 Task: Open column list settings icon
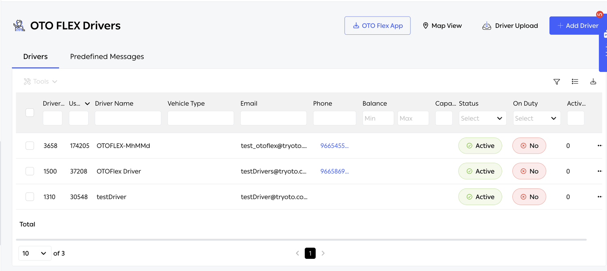(x=575, y=82)
